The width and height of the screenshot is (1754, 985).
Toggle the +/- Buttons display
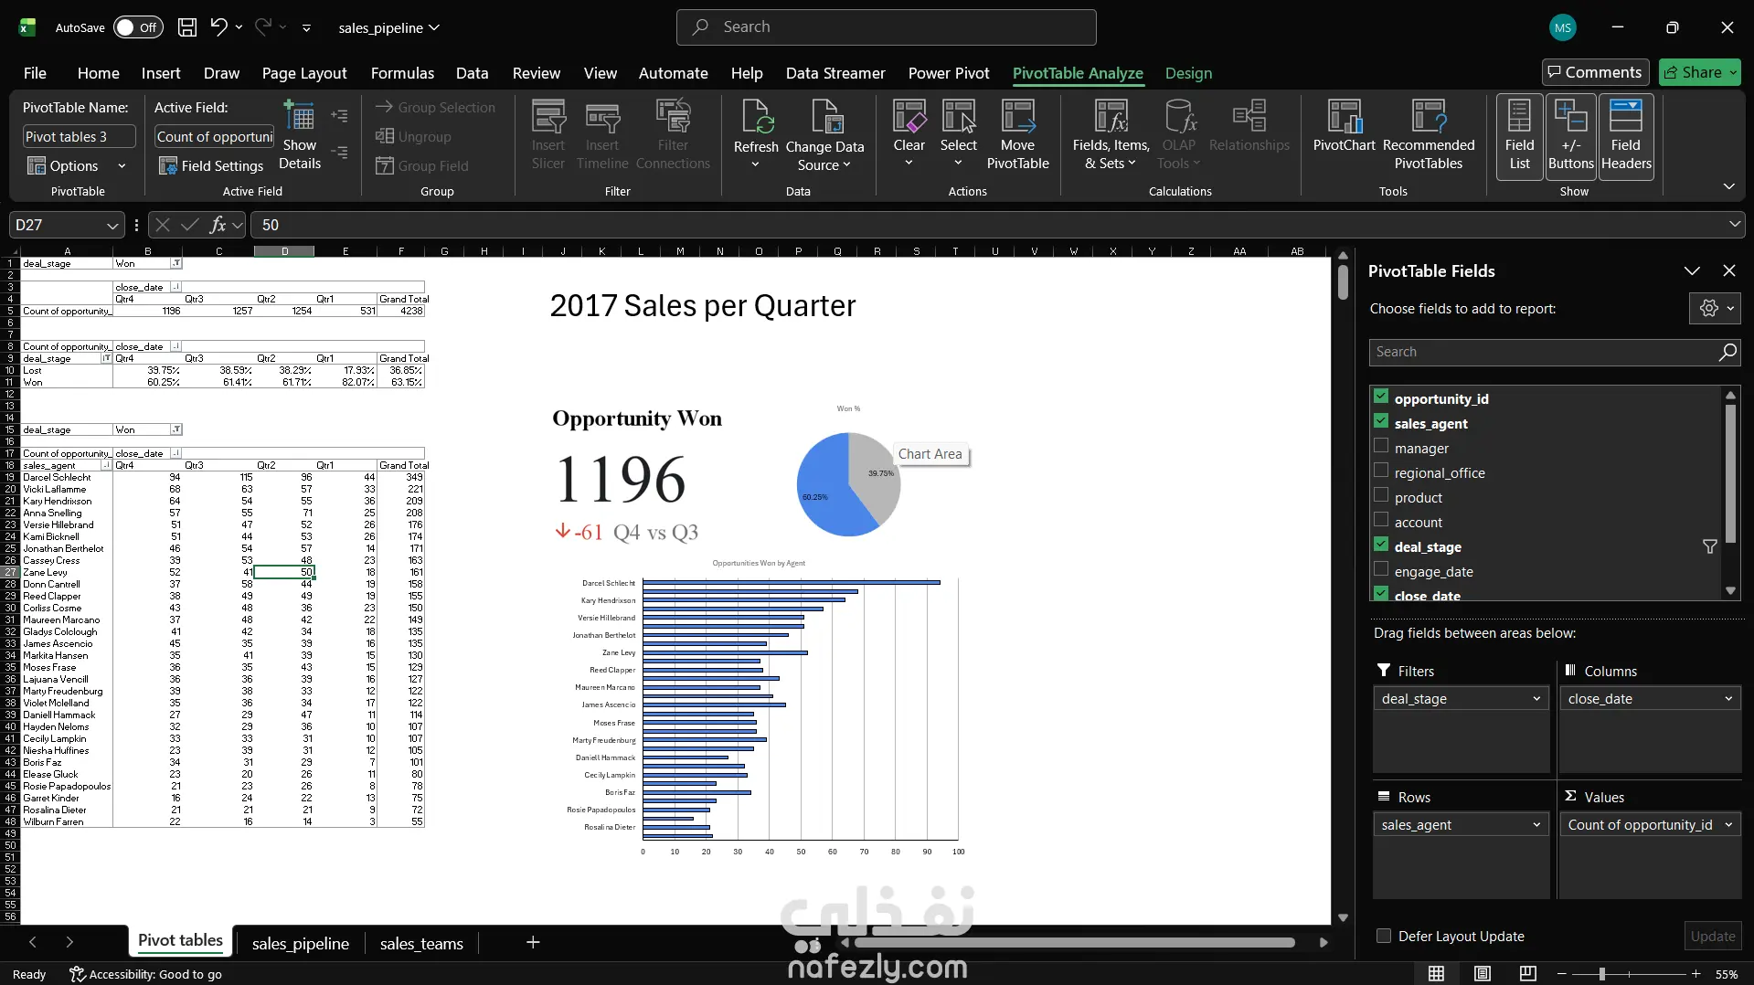coord(1570,135)
